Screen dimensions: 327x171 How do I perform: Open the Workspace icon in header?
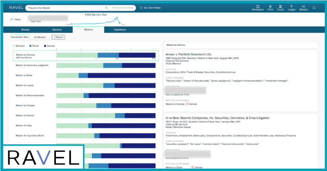(x=258, y=6)
